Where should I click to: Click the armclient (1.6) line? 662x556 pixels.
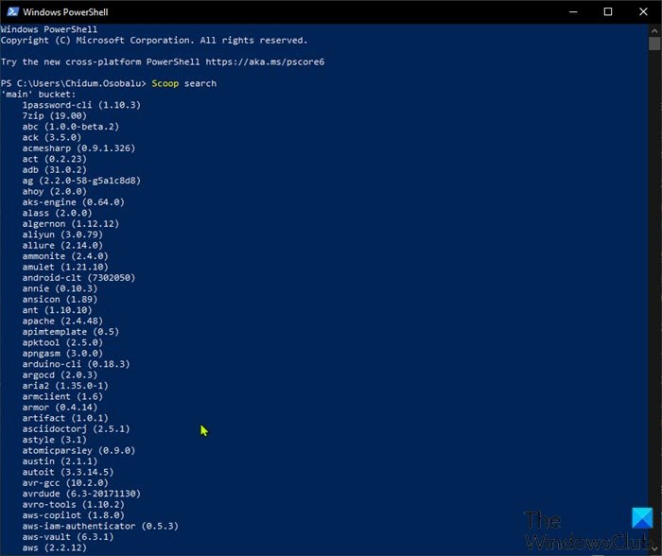click(x=62, y=397)
